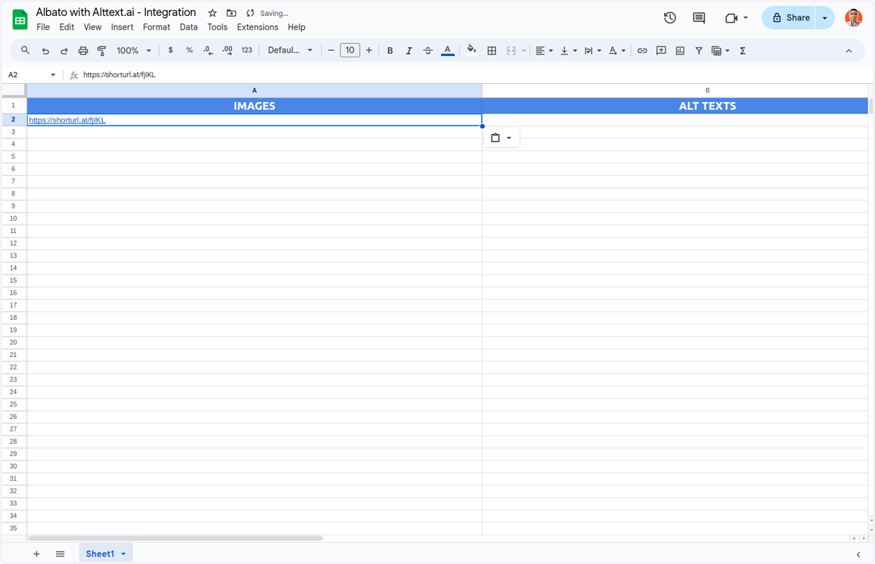Open the functions sigma menu
Viewport: 875px width, 564px height.
[742, 50]
